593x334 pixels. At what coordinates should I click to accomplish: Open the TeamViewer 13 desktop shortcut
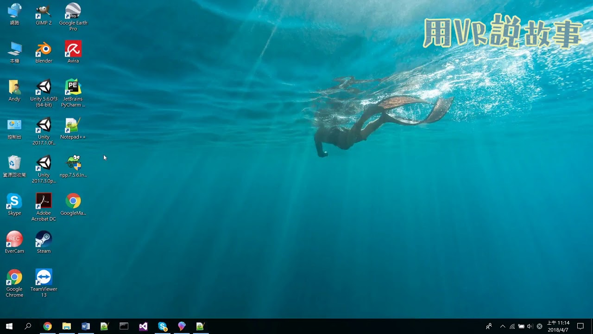(44, 277)
